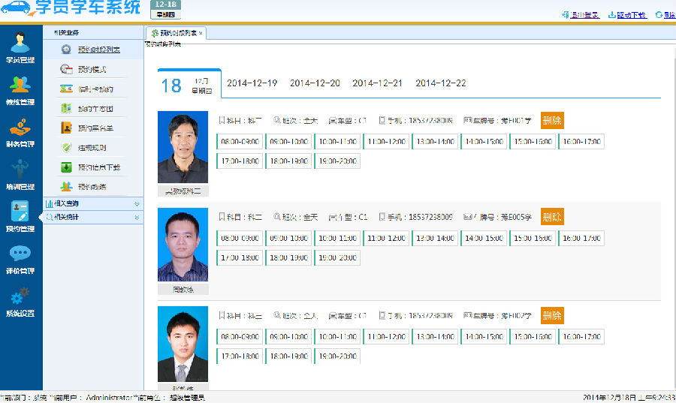Expand the 相关统计 panel section
The width and height of the screenshot is (676, 403).
click(92, 217)
